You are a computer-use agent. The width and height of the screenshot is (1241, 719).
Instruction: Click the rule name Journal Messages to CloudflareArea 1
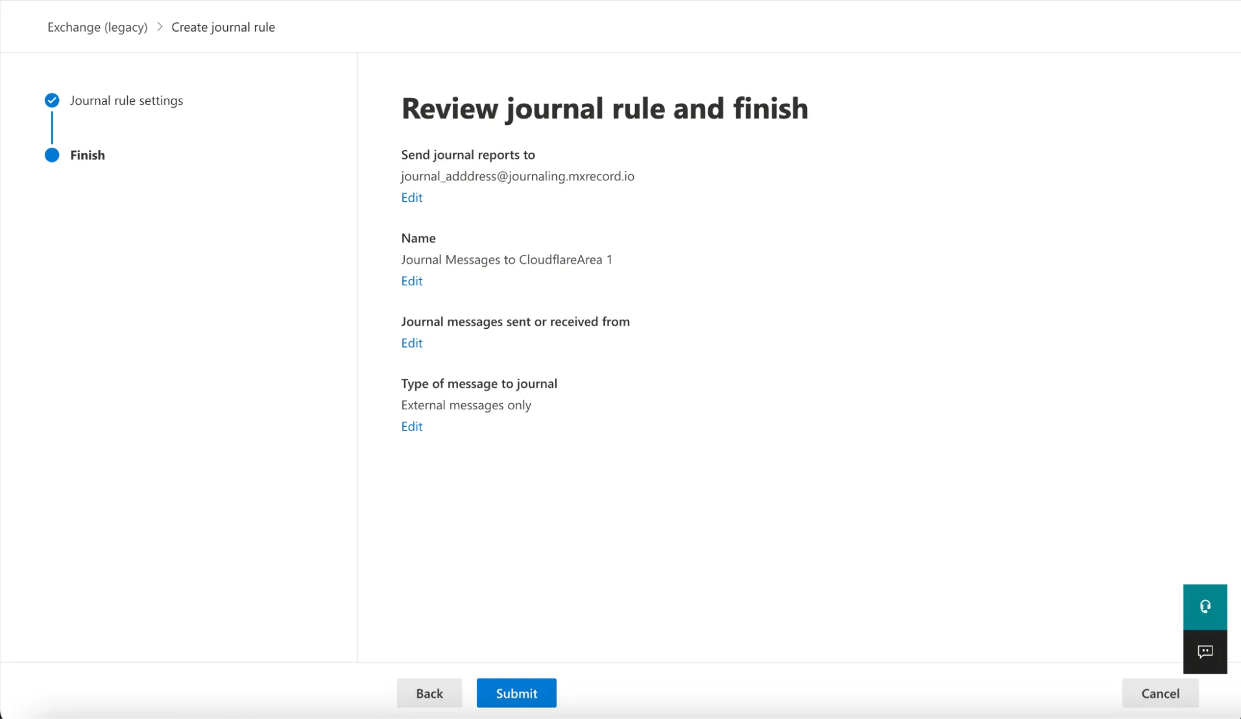507,259
